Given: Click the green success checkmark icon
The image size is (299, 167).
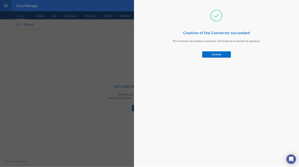Looking at the screenshot, I should click(216, 15).
